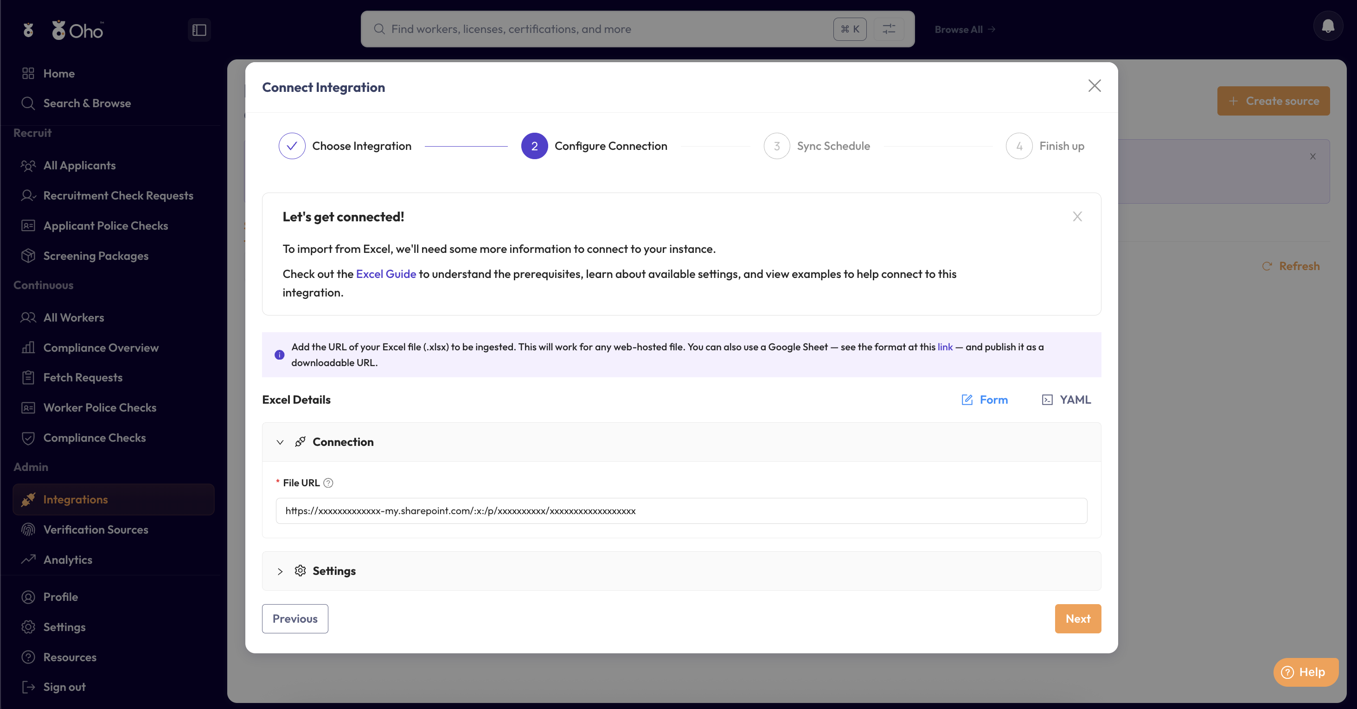Viewport: 1357px width, 709px height.
Task: Jump to Finish up step
Action: (x=1045, y=146)
